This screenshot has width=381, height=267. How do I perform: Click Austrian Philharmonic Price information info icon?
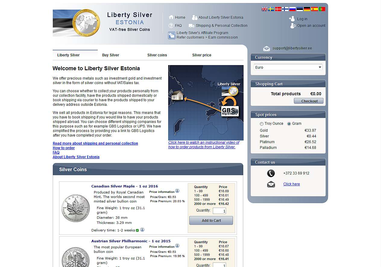177,246
